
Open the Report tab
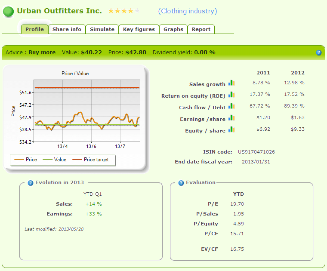tap(201, 29)
